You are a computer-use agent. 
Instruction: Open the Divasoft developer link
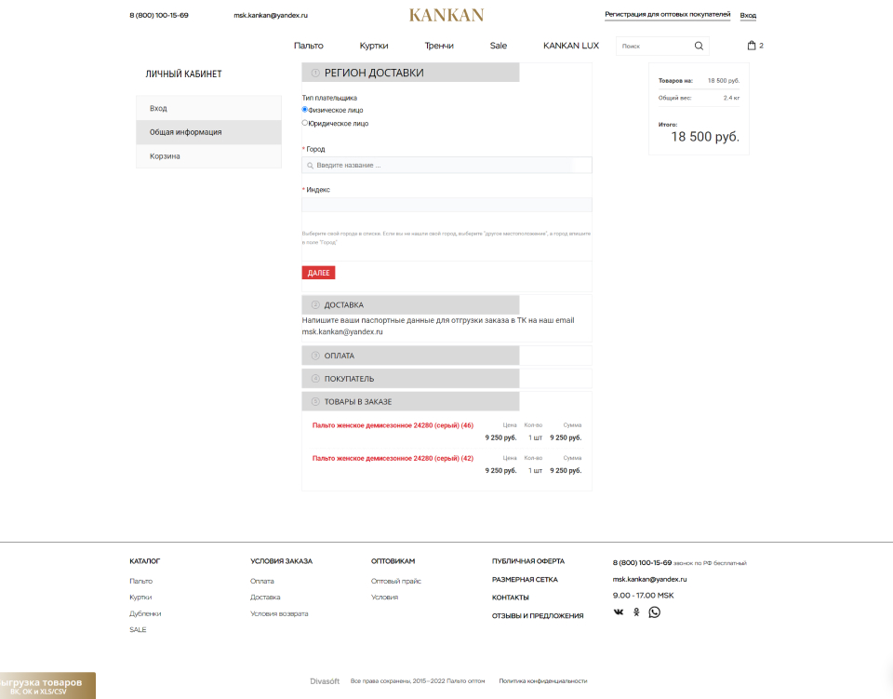pos(325,680)
